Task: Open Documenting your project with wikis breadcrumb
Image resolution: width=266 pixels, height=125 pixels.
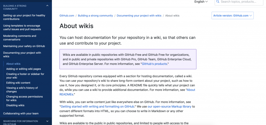Action: 139,16
